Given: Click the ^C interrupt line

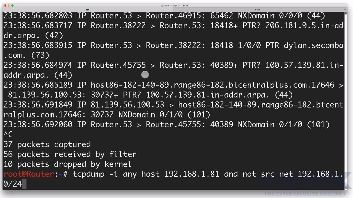Looking at the screenshot, I should tap(8, 134).
